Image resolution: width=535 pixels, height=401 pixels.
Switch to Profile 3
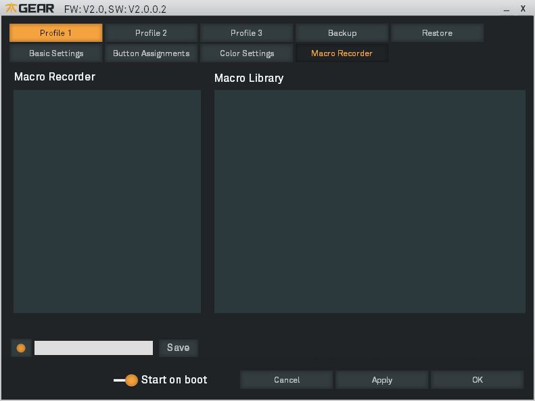coord(246,33)
